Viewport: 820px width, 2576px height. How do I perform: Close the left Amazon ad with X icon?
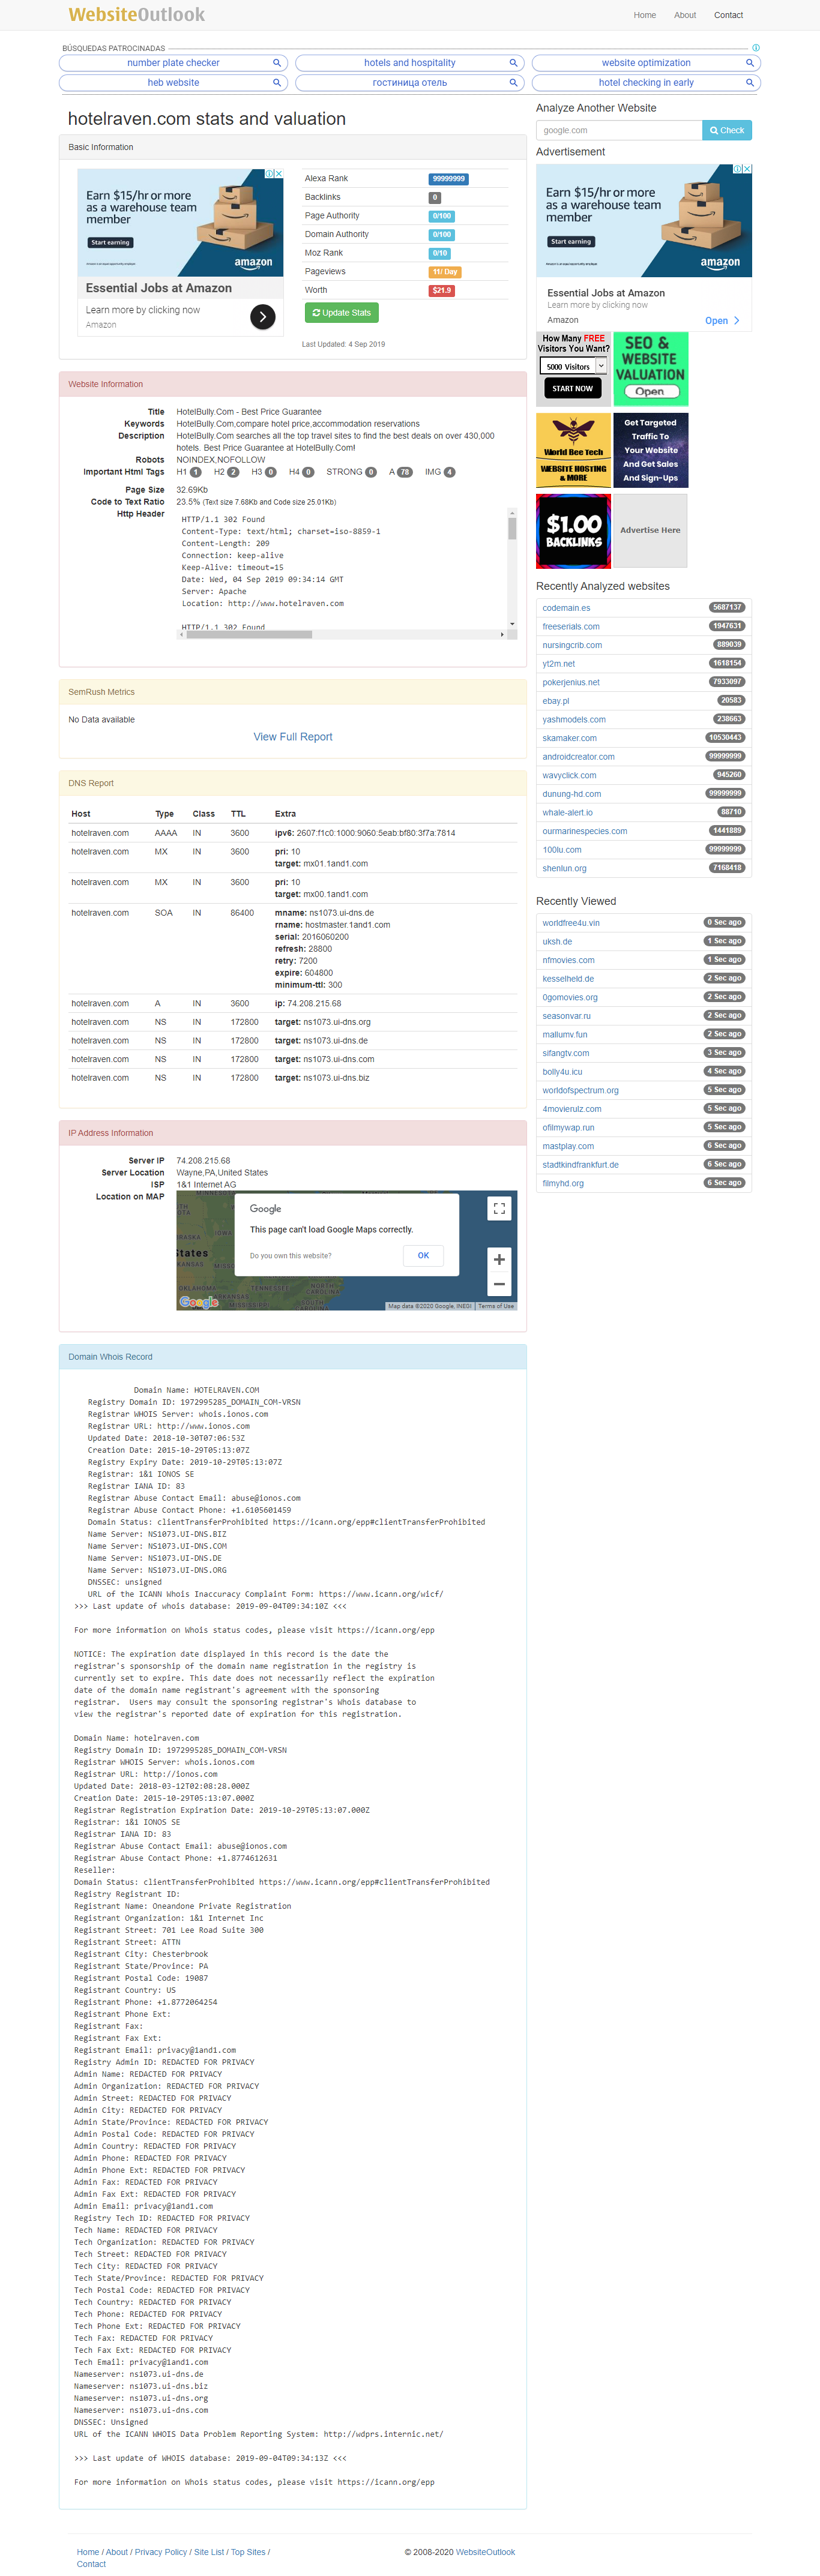(x=279, y=174)
